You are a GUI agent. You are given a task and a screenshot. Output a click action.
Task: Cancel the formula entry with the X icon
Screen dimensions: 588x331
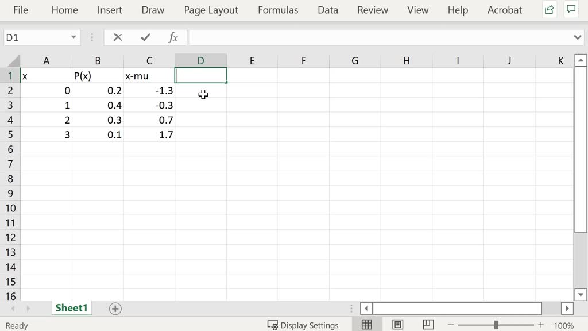point(118,37)
